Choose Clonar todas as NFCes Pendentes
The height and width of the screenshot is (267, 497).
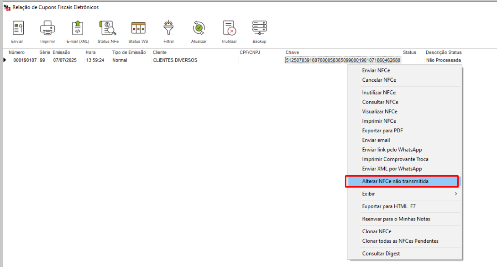[x=400, y=241]
